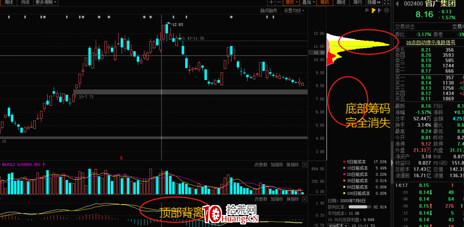Open 更多周期 period dropdown
This screenshot has width=464, height=227.
pyautogui.click(x=46, y=3)
